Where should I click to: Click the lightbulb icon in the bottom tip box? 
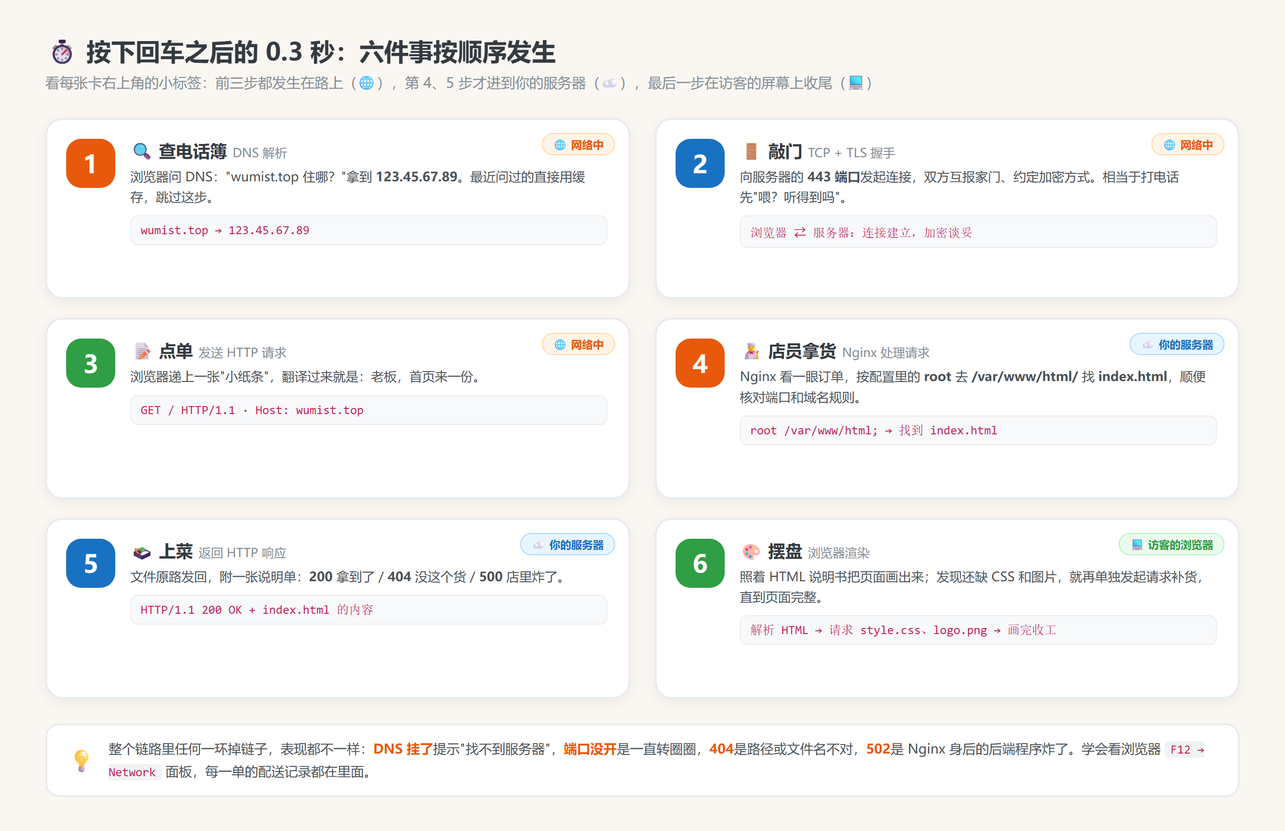(81, 760)
